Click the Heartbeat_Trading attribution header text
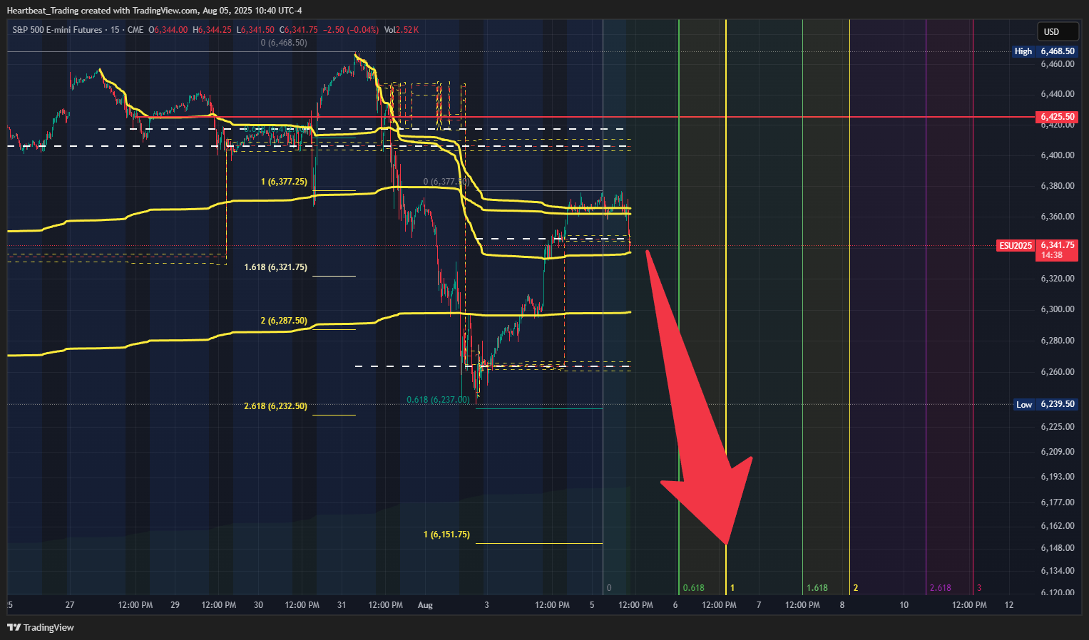 coord(154,10)
